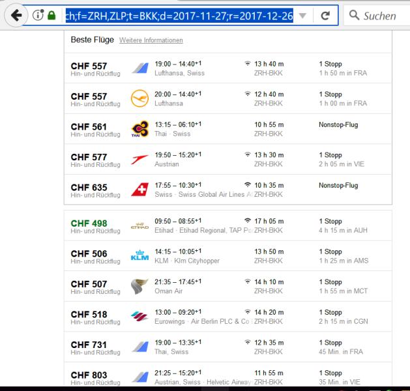The width and height of the screenshot is (410, 391).
Task: Click stop info 2 h 05 m in VIE
Action: [x=342, y=164]
